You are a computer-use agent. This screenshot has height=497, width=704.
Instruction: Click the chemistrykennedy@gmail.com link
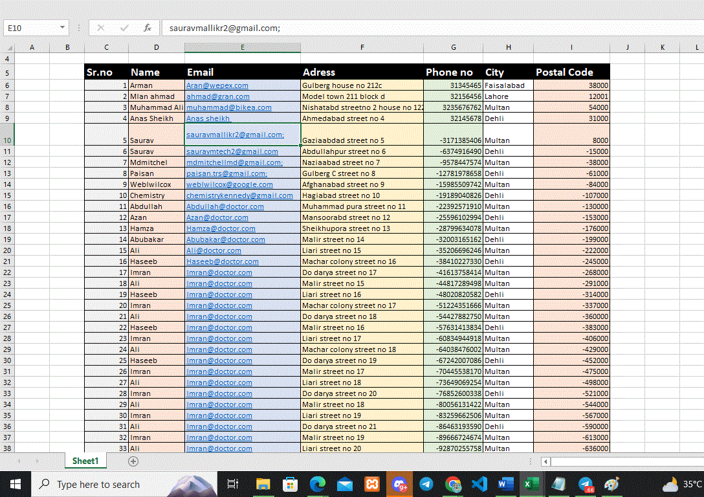(x=239, y=195)
